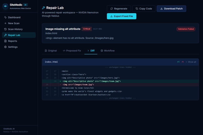Click the Settings gear icon
203x135 pixels.
coord(5,47)
